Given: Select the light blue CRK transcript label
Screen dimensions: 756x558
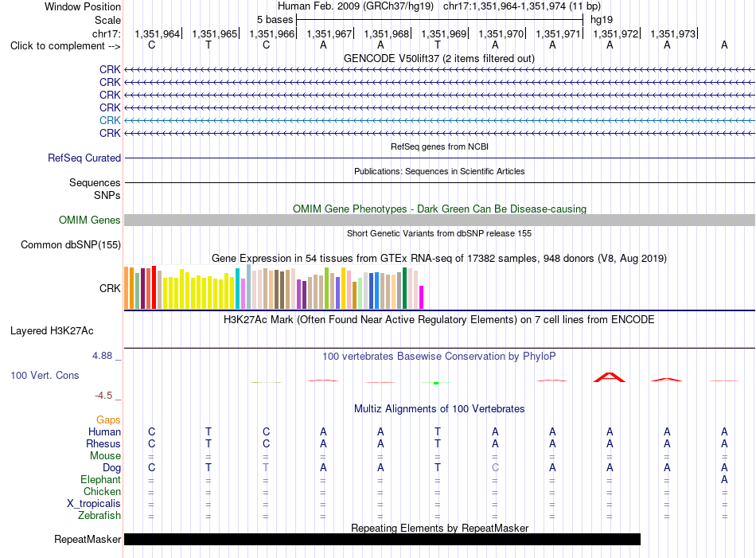Looking at the screenshot, I should click(110, 120).
